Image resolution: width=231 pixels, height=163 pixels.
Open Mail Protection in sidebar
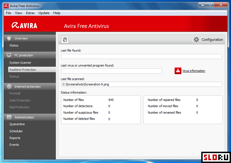(19, 107)
